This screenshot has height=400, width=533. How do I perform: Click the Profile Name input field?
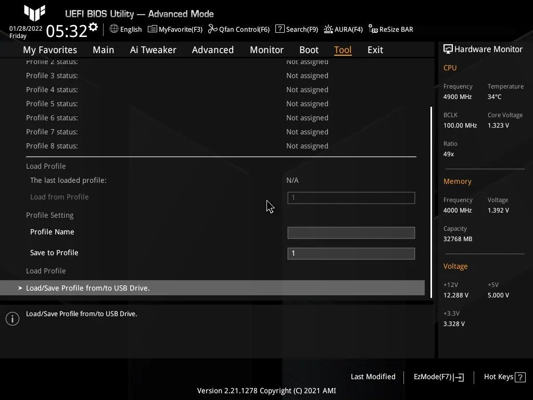tap(351, 233)
